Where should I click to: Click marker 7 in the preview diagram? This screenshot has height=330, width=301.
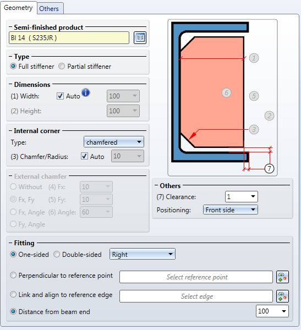point(269,168)
